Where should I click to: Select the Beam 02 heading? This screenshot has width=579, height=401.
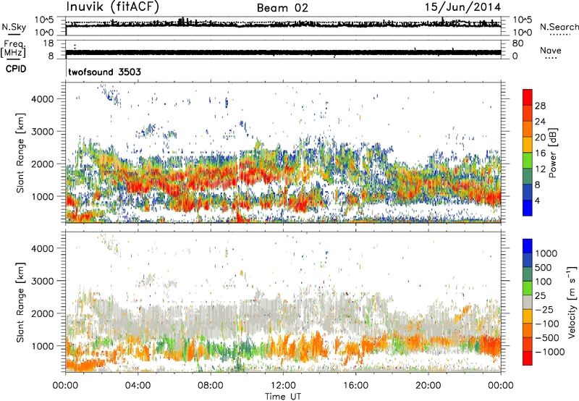[x=282, y=8]
